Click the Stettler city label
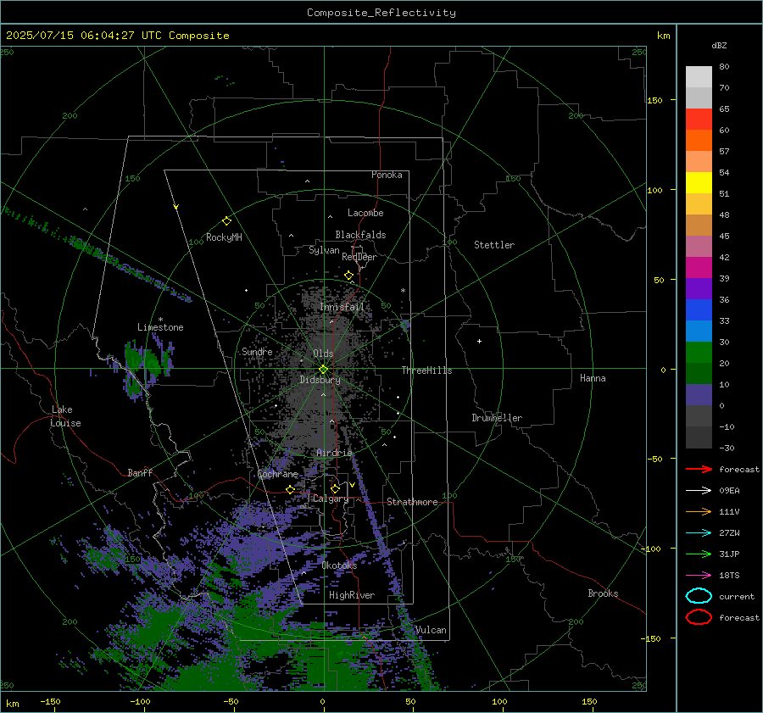The image size is (763, 713). (494, 245)
